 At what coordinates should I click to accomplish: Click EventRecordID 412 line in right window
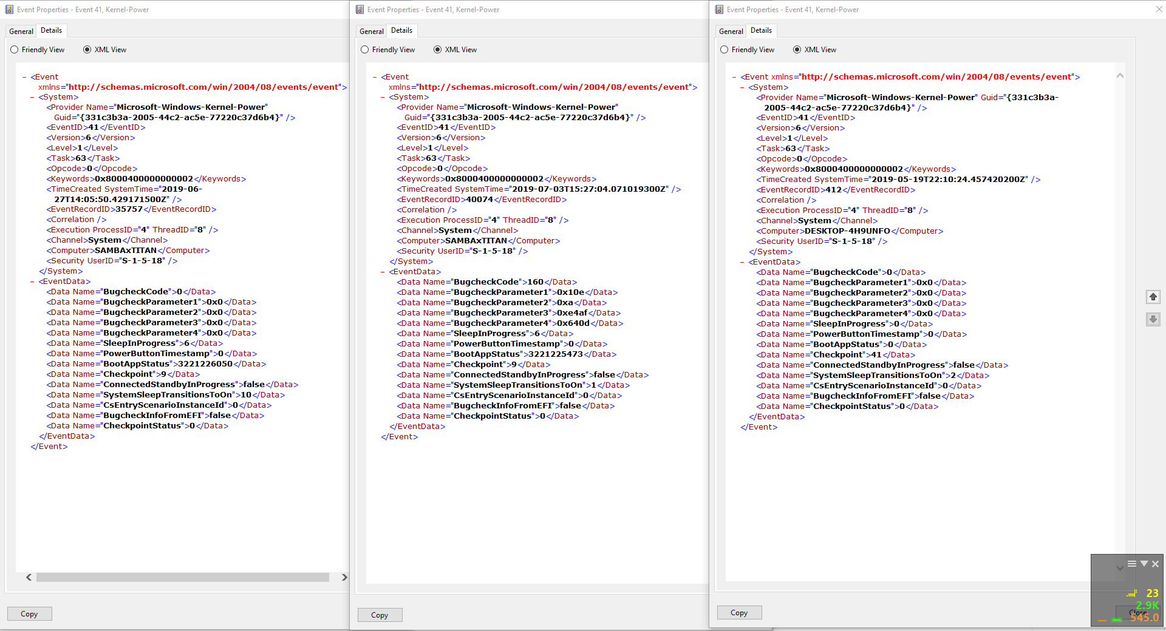coord(836,190)
